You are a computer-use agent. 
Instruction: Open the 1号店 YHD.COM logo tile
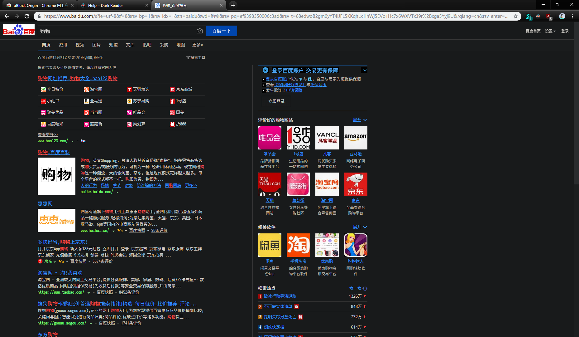[x=298, y=138]
